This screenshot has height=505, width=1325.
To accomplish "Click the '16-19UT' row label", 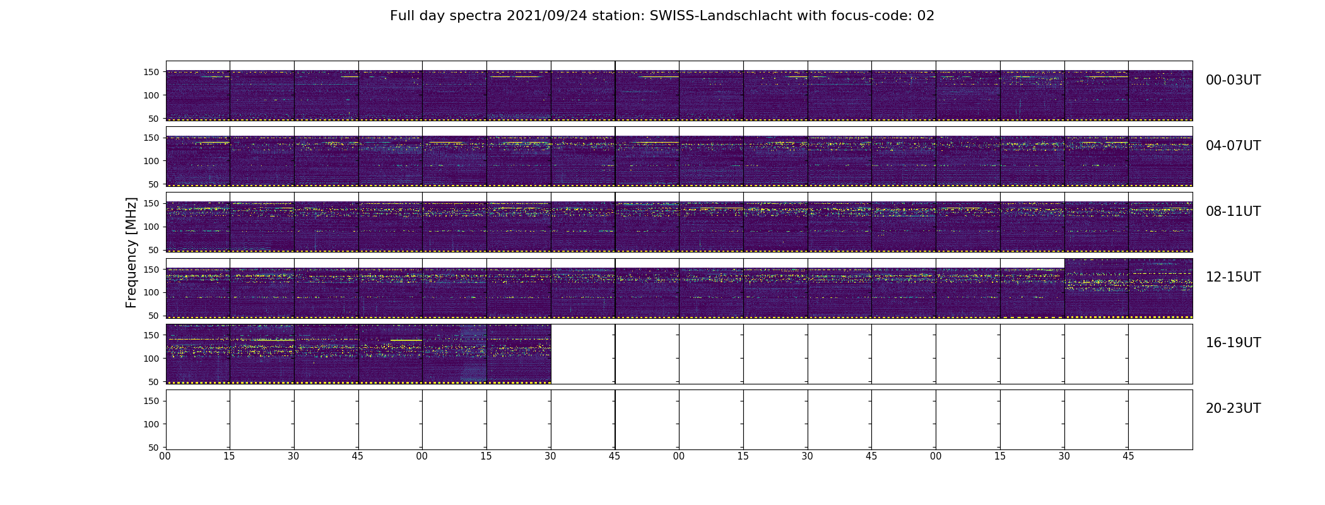I will click(1233, 343).
